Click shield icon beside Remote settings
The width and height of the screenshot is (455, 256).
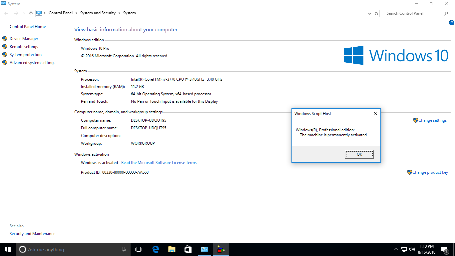click(x=5, y=47)
